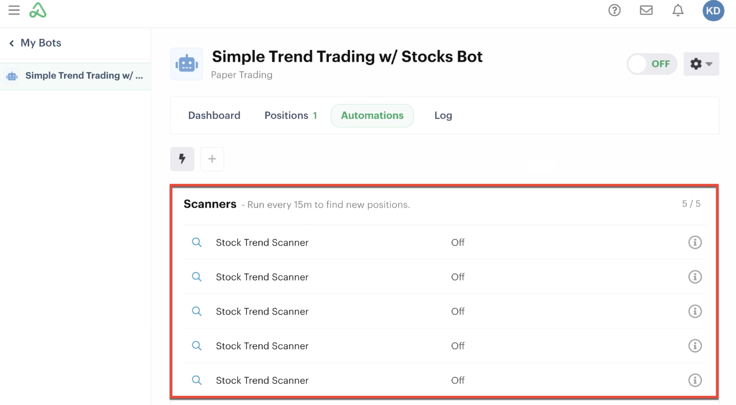
Task: Open the notifications bell icon
Action: point(678,10)
